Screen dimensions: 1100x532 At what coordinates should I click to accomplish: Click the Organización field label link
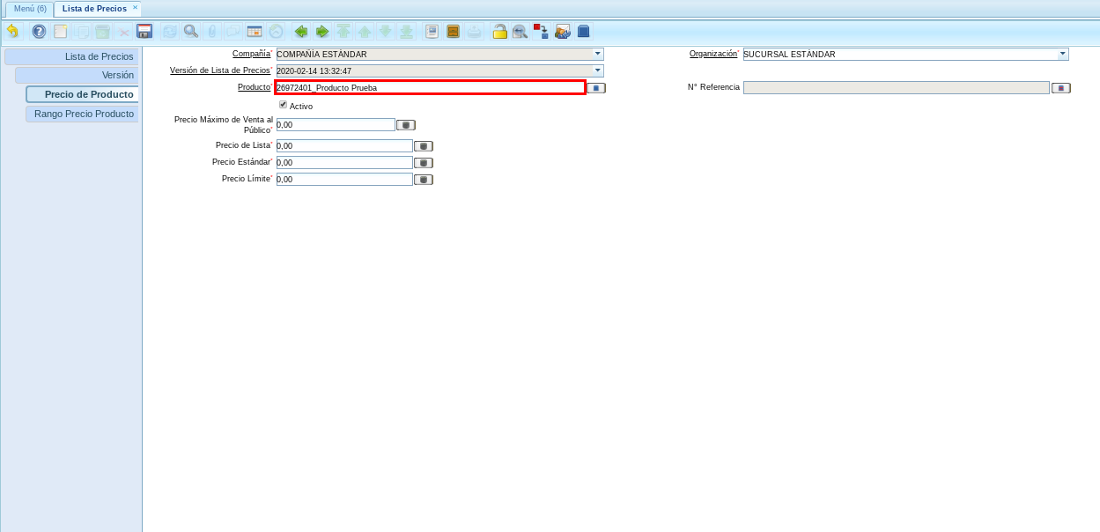(712, 54)
